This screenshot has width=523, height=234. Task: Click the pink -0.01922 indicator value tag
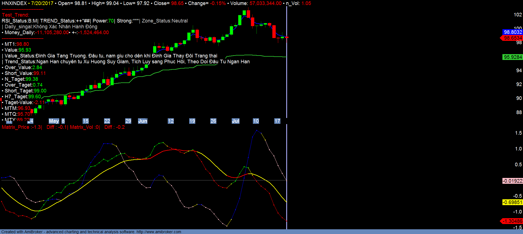coord(513,181)
